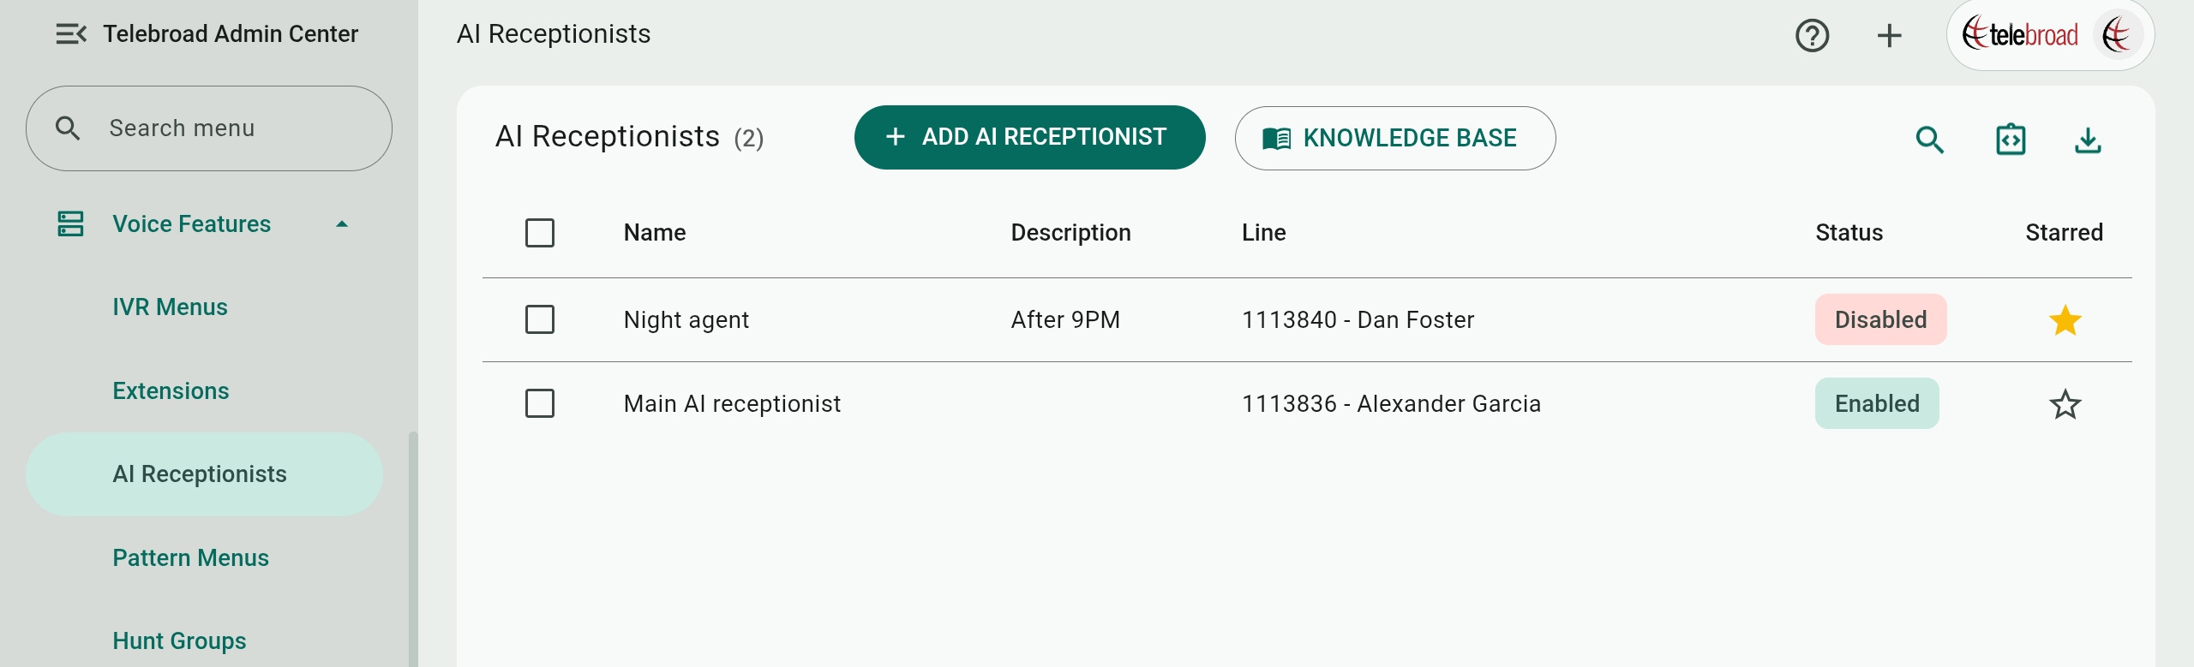Download the AI receptionists list
Screen dimensions: 2194x667
pyautogui.click(x=2088, y=139)
